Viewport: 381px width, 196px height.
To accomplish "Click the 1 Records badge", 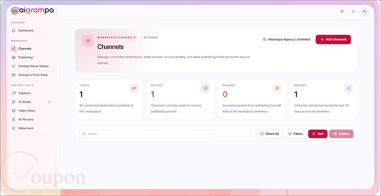I will [x=150, y=38].
